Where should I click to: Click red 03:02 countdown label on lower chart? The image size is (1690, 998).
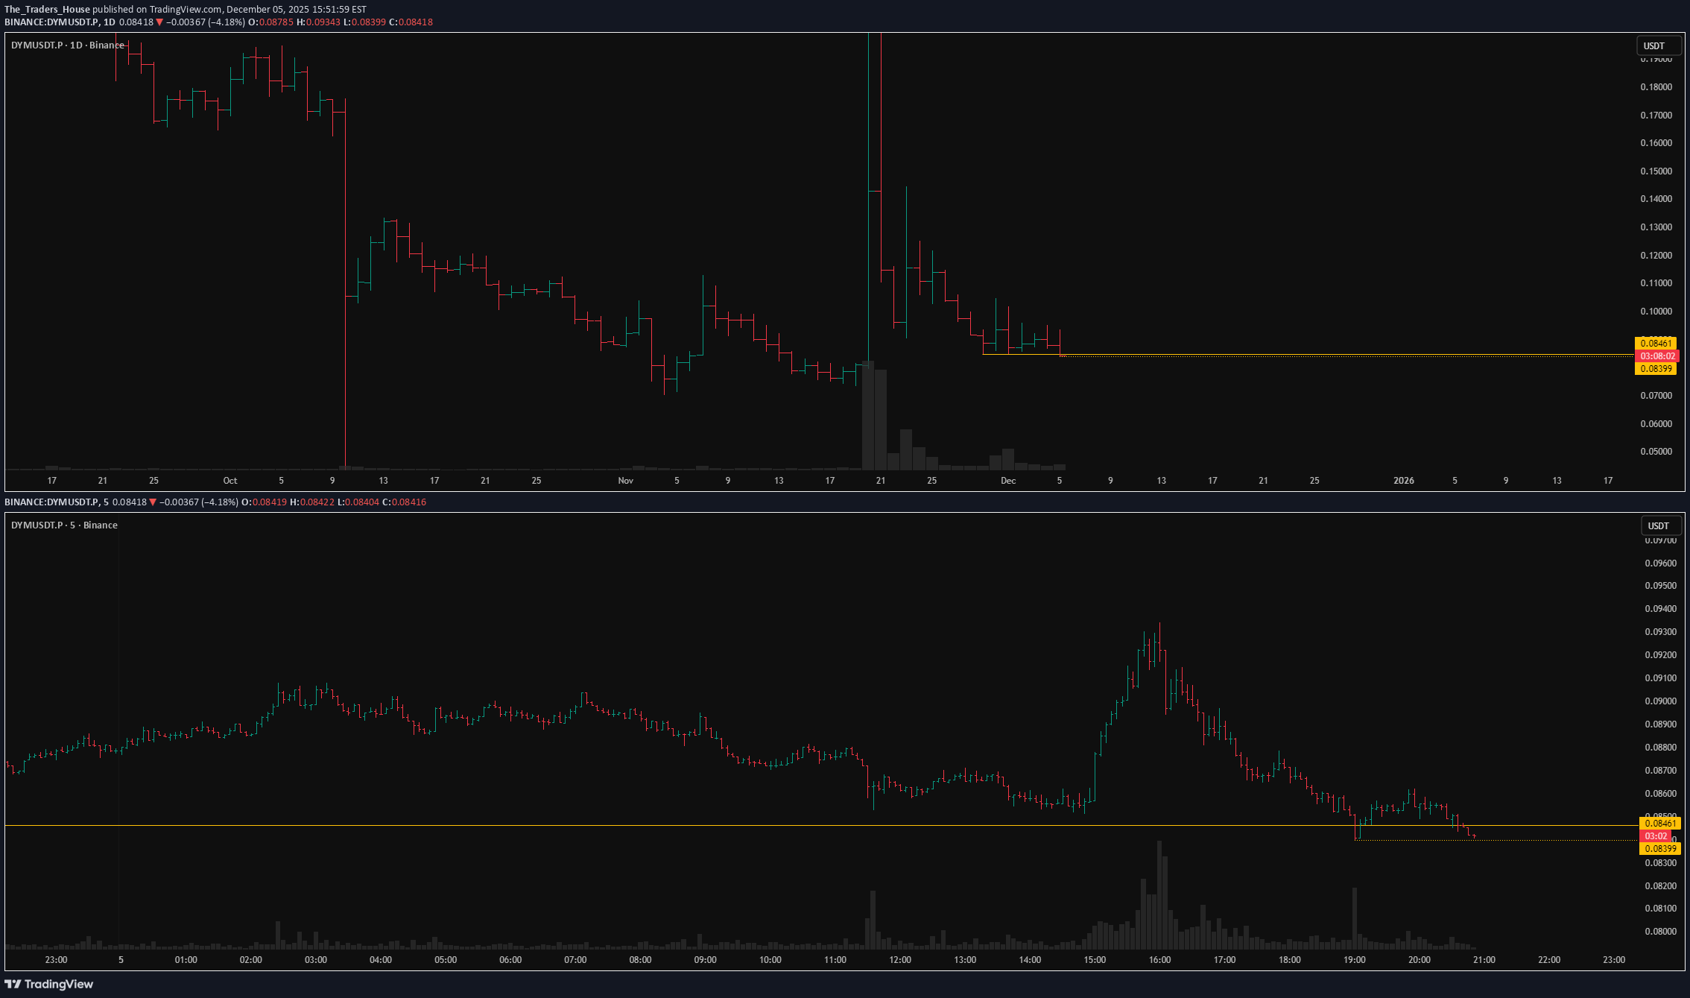(x=1656, y=836)
